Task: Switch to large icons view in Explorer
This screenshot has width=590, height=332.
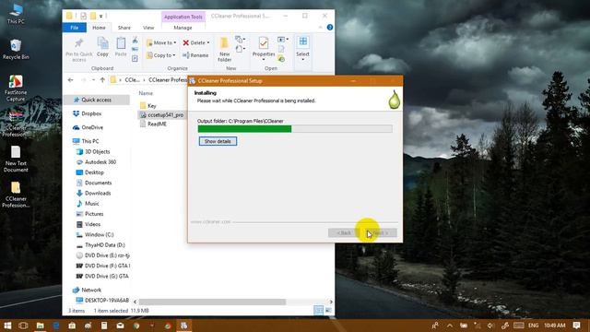Action: tap(328, 311)
